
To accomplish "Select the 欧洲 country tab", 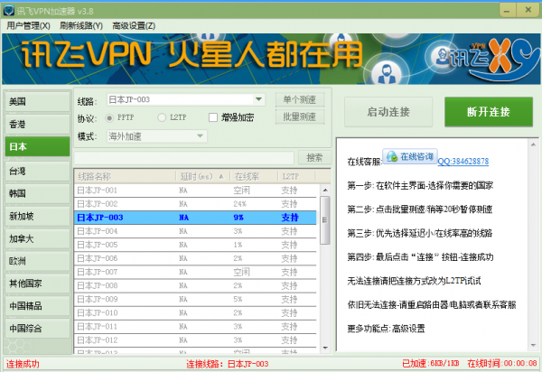I will [x=37, y=261].
